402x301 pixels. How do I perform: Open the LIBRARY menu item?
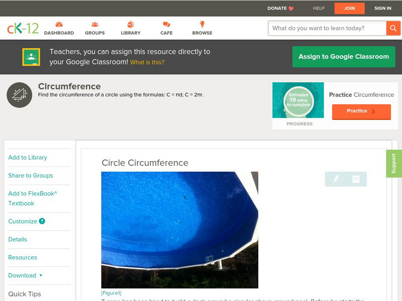click(x=131, y=33)
